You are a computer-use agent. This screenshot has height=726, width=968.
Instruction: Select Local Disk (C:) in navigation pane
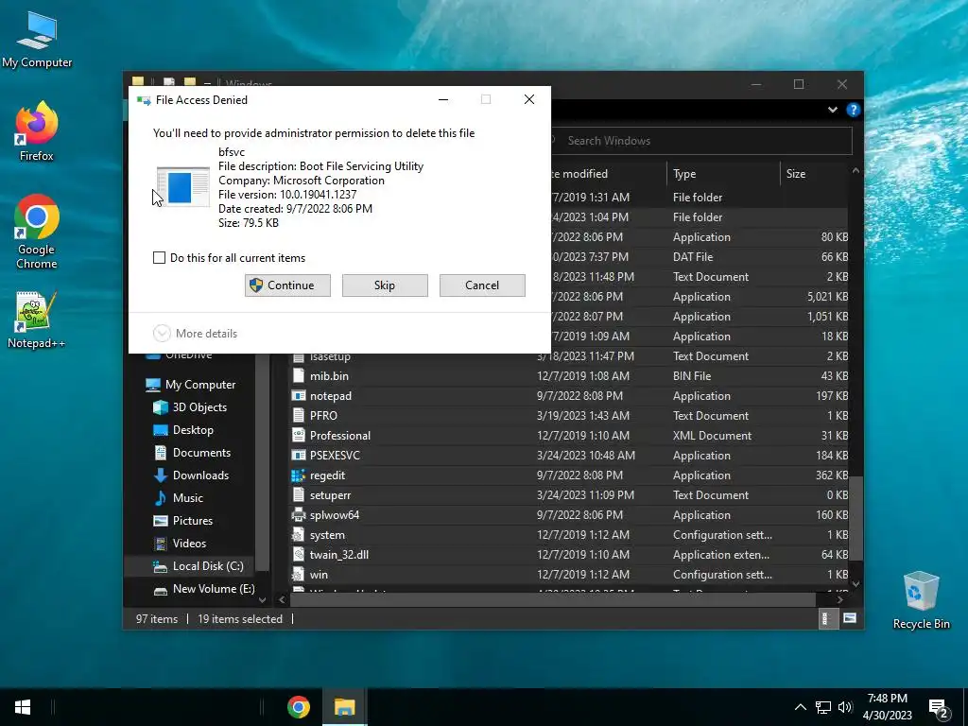(199, 566)
